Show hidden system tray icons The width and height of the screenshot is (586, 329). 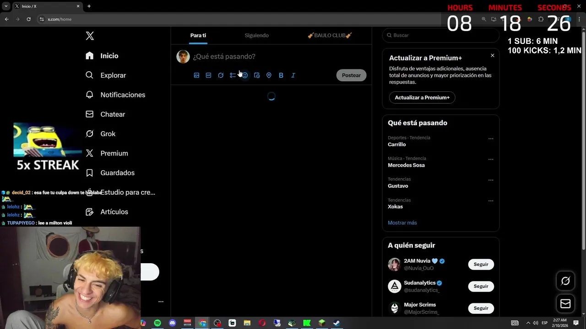tap(528, 323)
